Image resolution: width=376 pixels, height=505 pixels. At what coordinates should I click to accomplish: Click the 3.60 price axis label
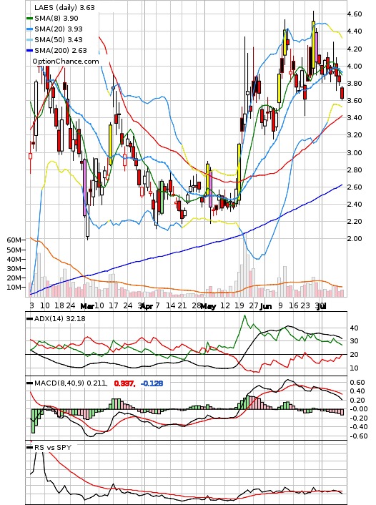point(354,100)
